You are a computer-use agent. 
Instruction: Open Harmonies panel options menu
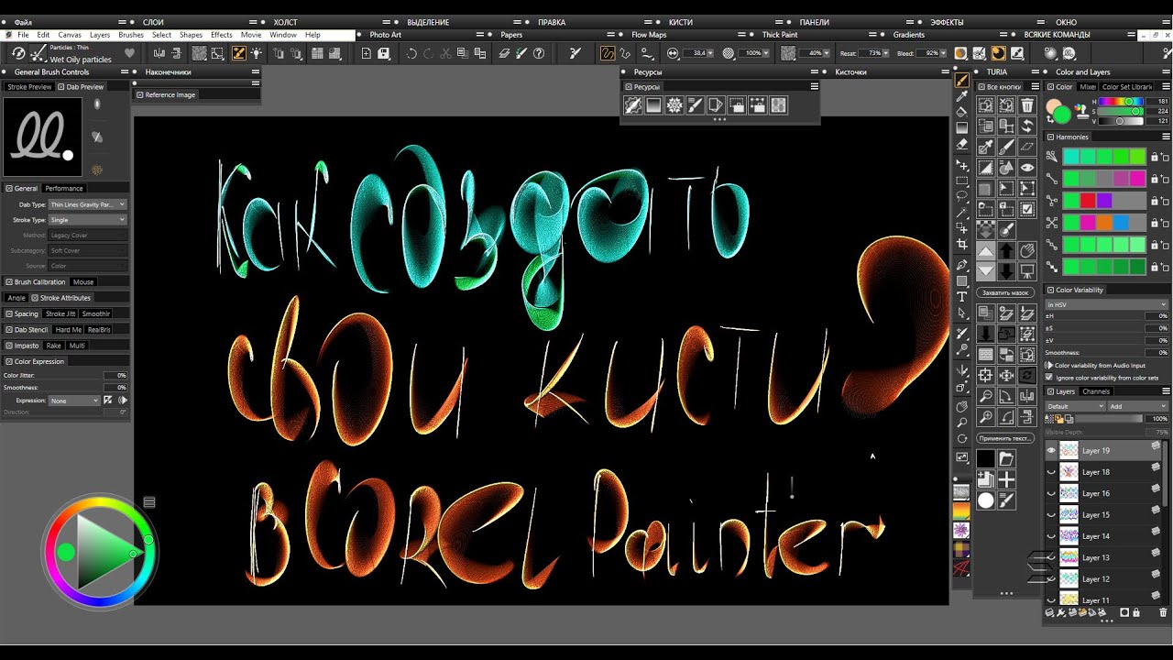1164,137
